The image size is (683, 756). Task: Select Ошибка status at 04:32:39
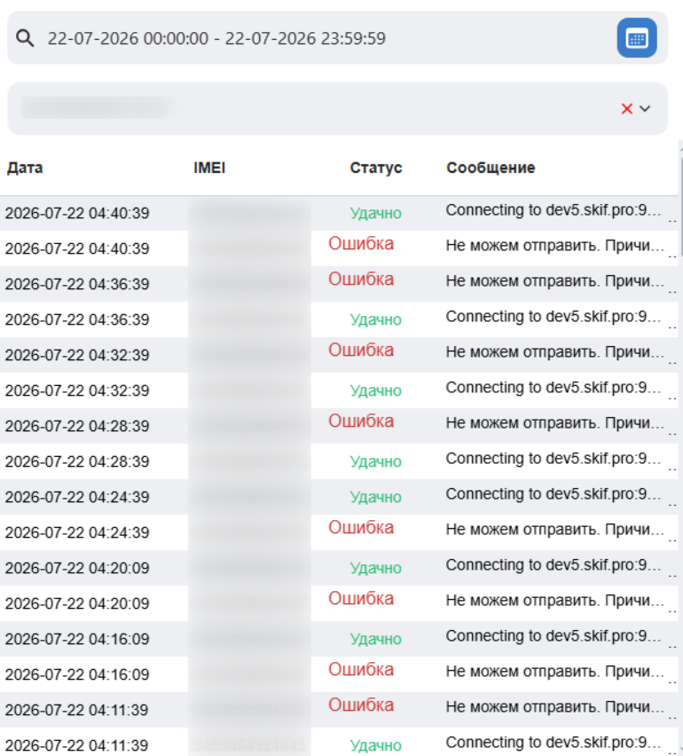[x=361, y=350]
